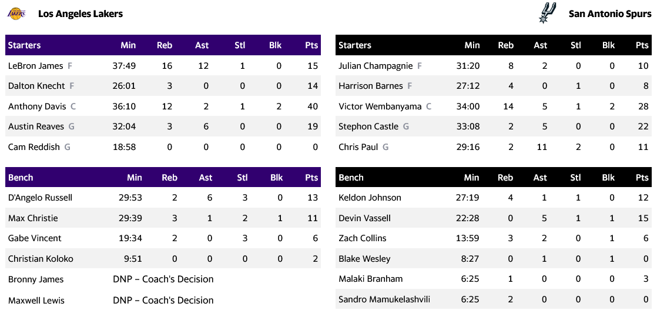This screenshot has width=657, height=310.
Task: Sort Lakers starters by Pts column header
Action: coord(311,45)
